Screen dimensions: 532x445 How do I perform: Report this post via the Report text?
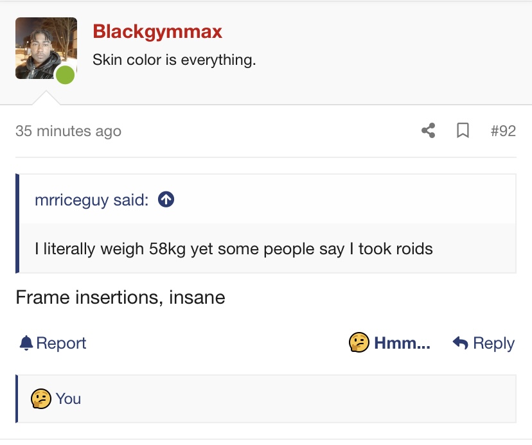61,343
